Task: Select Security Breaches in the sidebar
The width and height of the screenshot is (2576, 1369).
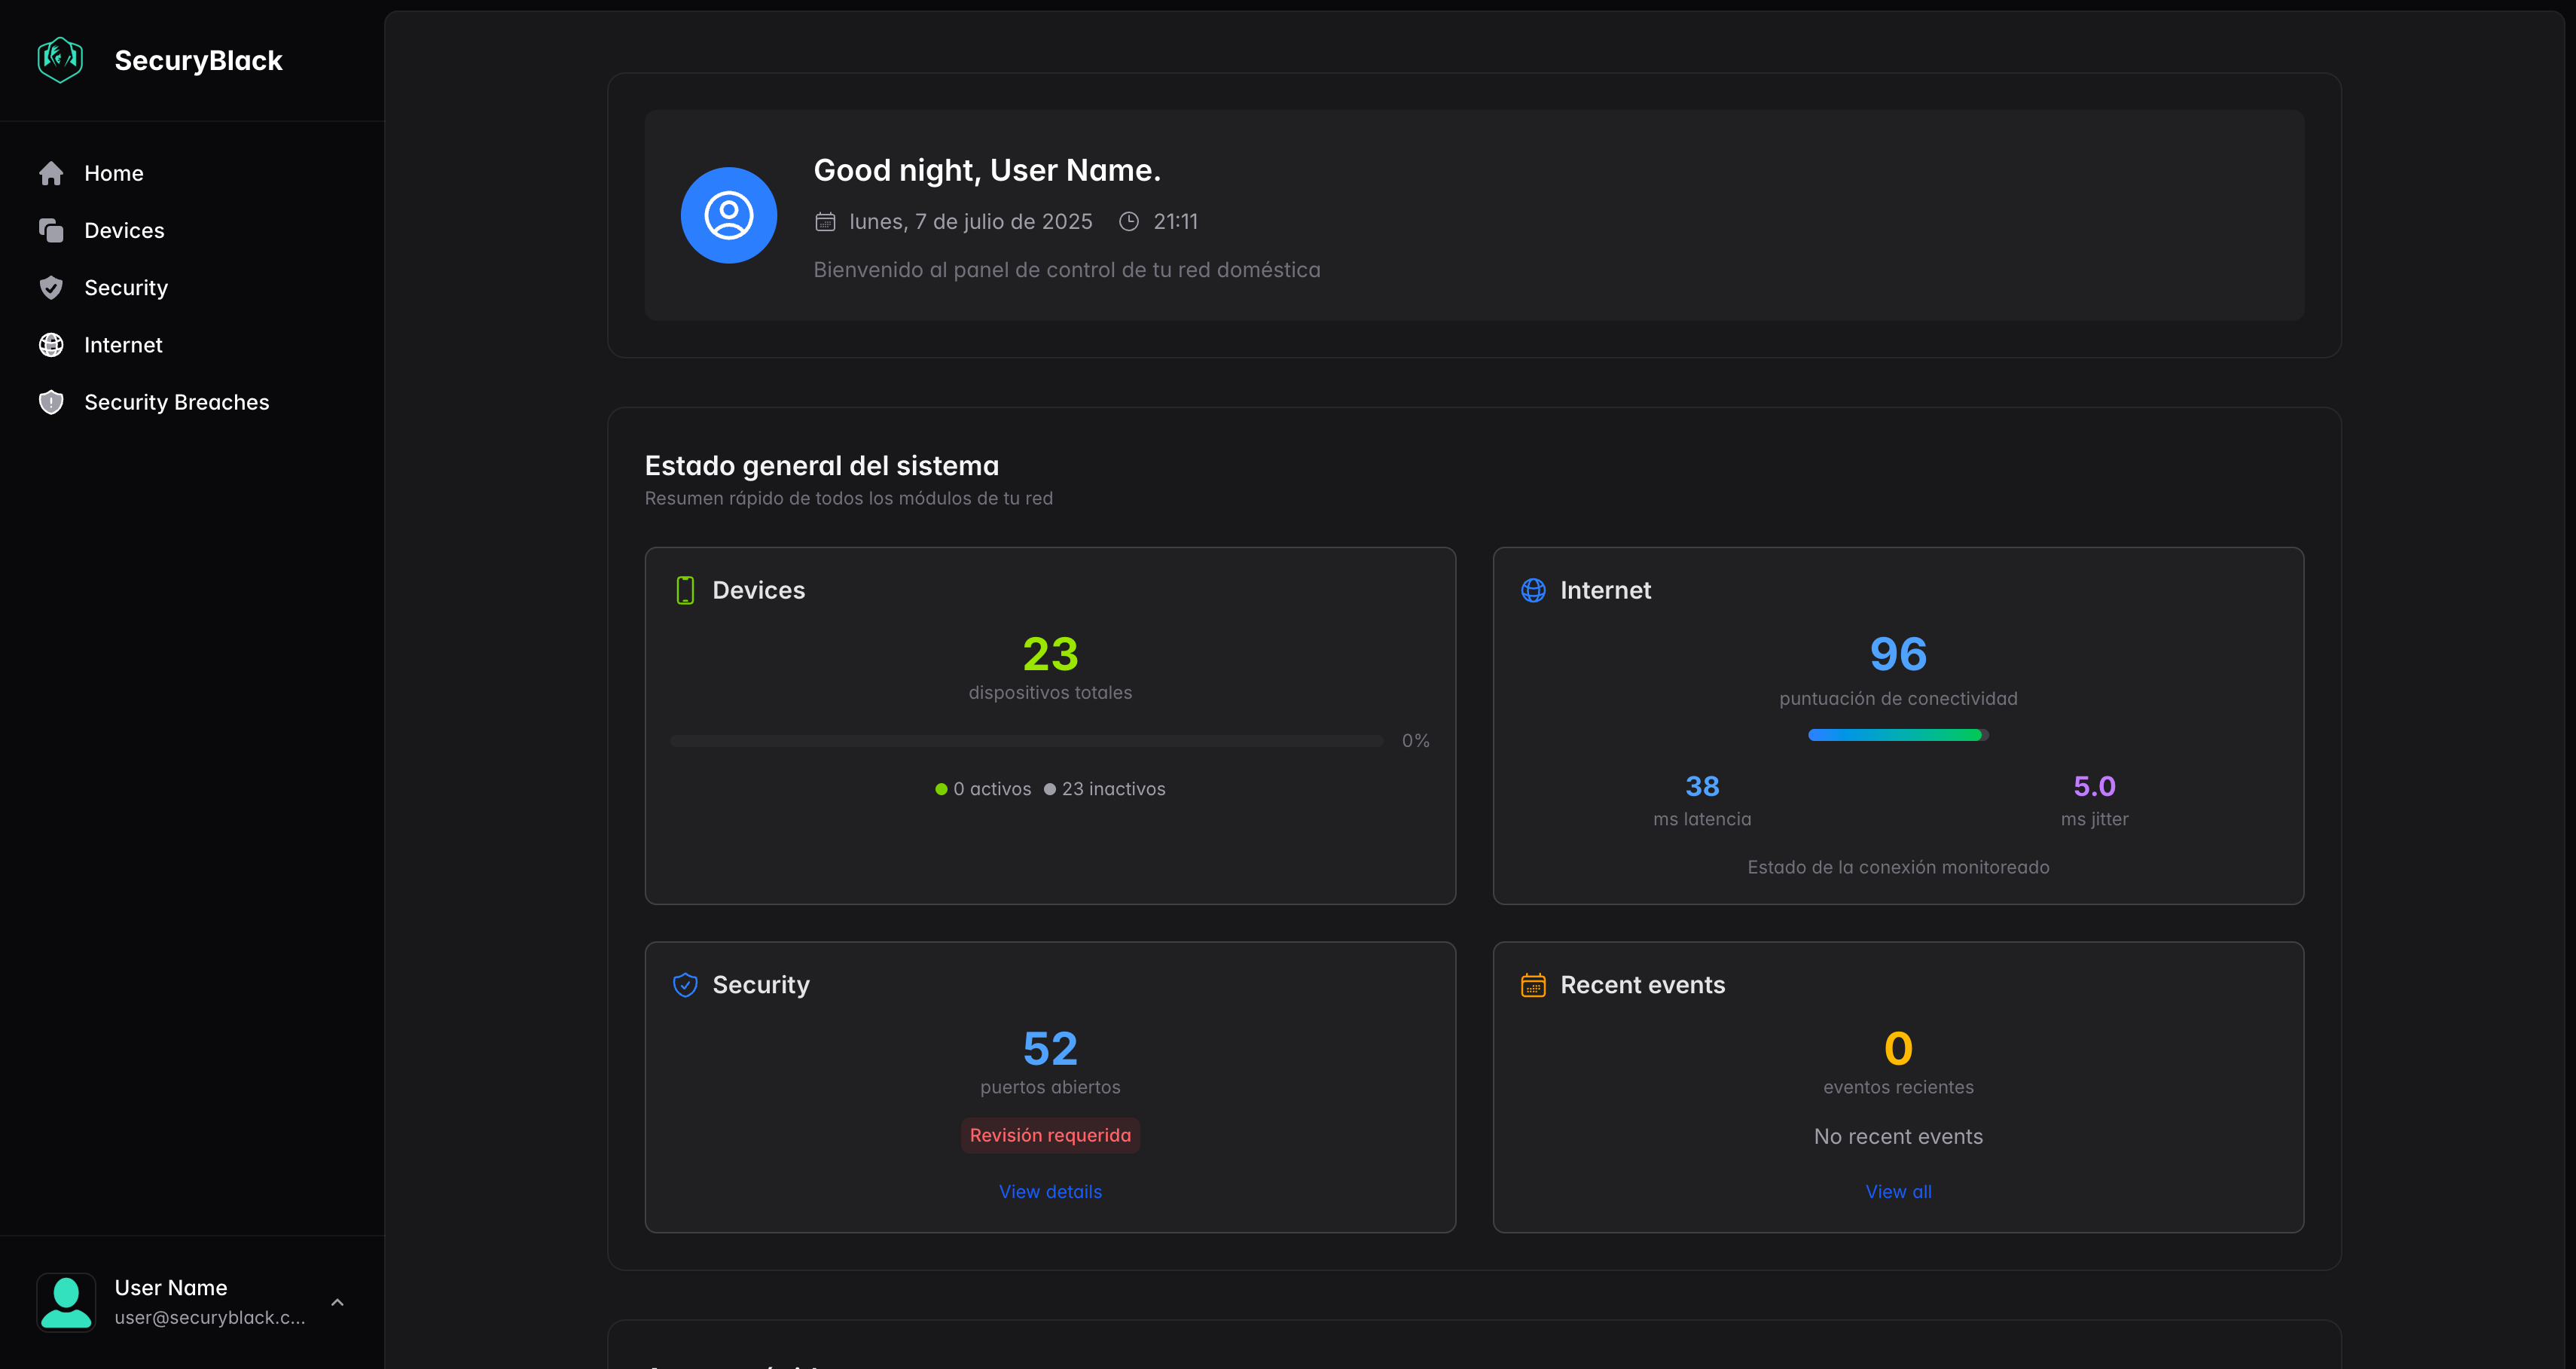Action: coord(192,402)
